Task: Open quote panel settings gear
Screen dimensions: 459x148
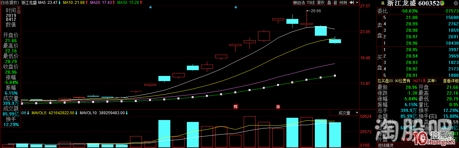Action: [x=455, y=3]
